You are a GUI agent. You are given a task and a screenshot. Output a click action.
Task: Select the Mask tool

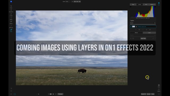tap(11, 18)
